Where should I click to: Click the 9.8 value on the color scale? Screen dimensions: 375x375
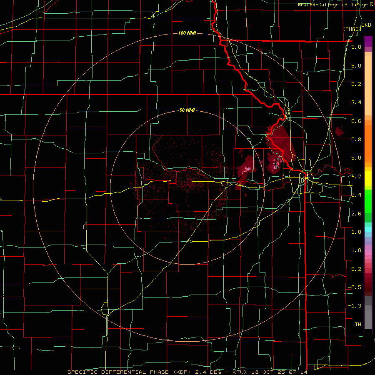click(356, 47)
